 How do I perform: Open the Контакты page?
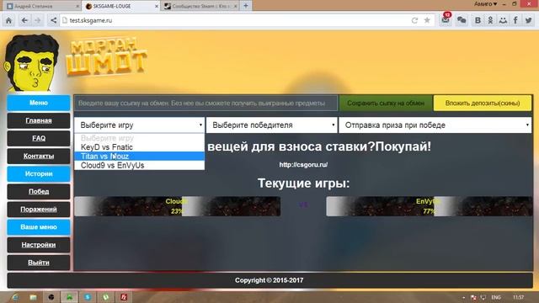(39, 156)
